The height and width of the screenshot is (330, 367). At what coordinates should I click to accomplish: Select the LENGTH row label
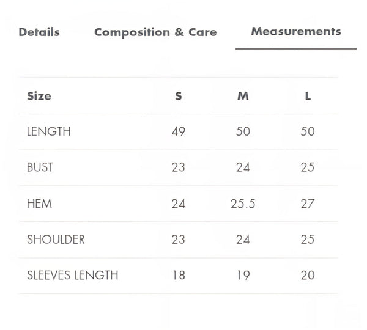49,131
